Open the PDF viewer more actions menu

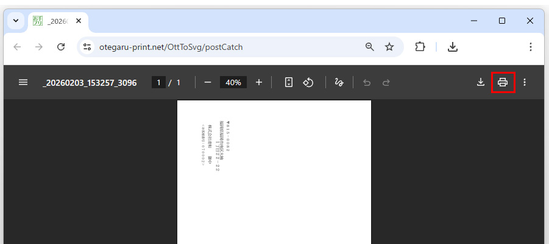coord(525,82)
